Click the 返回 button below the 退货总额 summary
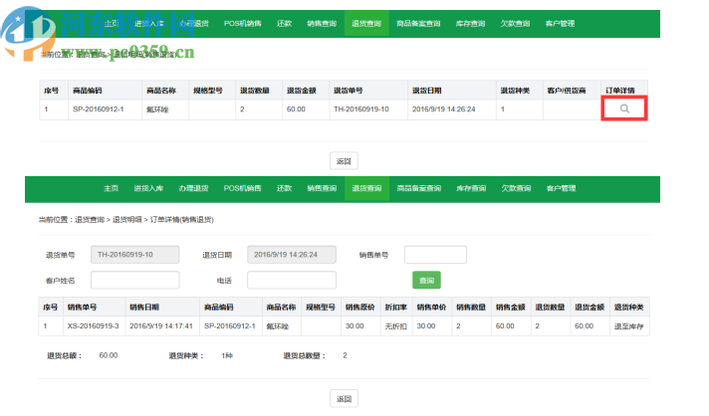 pyautogui.click(x=344, y=399)
